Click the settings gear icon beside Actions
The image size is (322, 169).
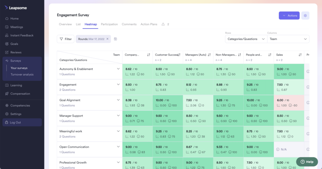click(x=305, y=15)
